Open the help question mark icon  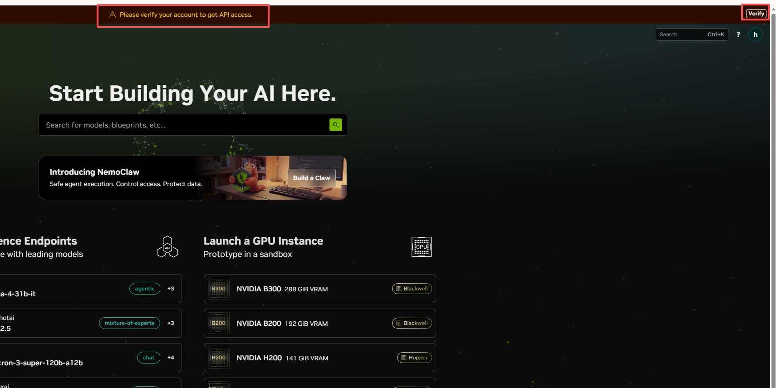pos(738,34)
